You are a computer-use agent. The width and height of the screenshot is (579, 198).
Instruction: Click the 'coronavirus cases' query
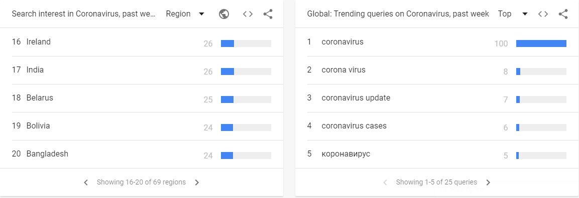(x=354, y=125)
